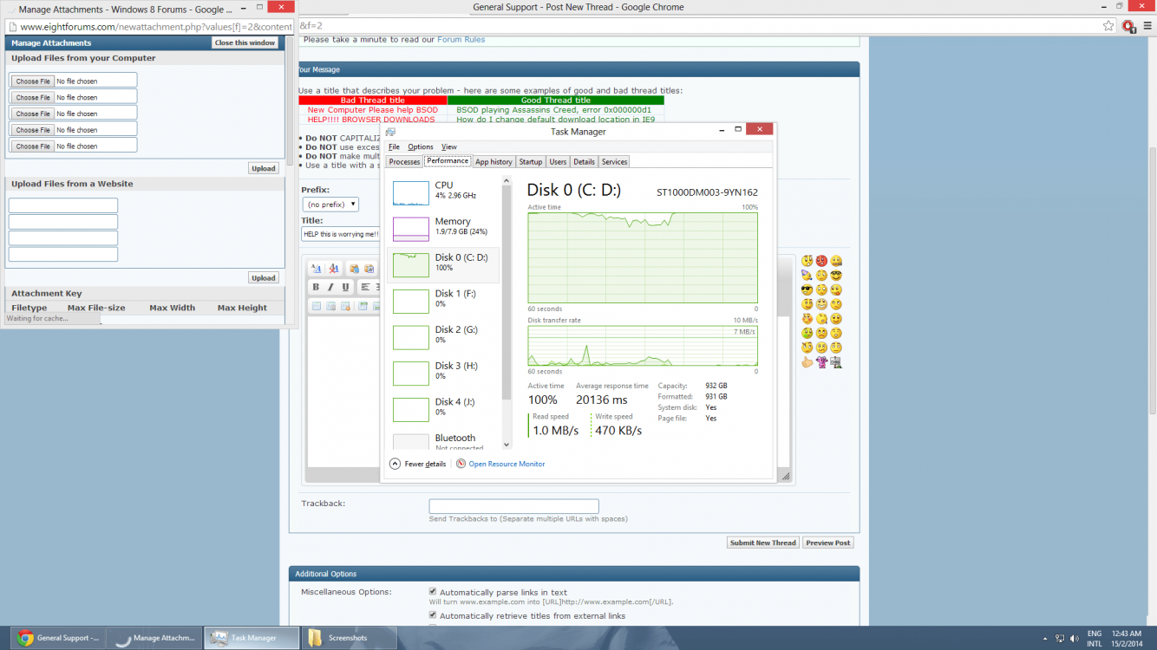Screen dimensions: 1157x650
Task: Select Disk 4 (J:) in Task Manager
Action: coord(444,407)
